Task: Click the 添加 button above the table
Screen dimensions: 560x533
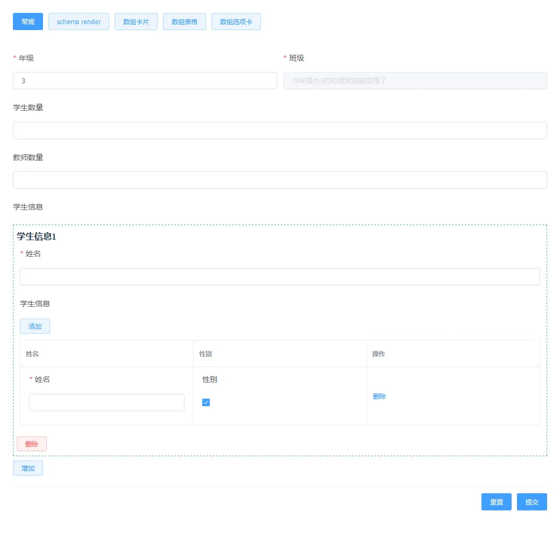Action: pyautogui.click(x=34, y=327)
